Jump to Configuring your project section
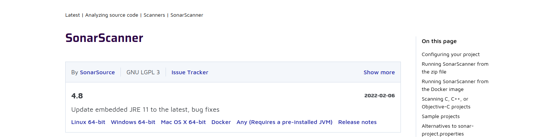 tap(451, 54)
